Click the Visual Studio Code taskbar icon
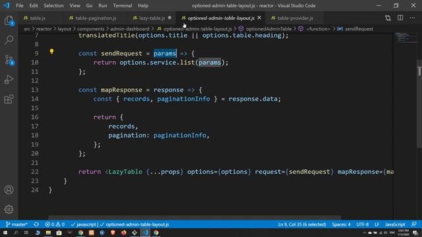 (x=145, y=232)
